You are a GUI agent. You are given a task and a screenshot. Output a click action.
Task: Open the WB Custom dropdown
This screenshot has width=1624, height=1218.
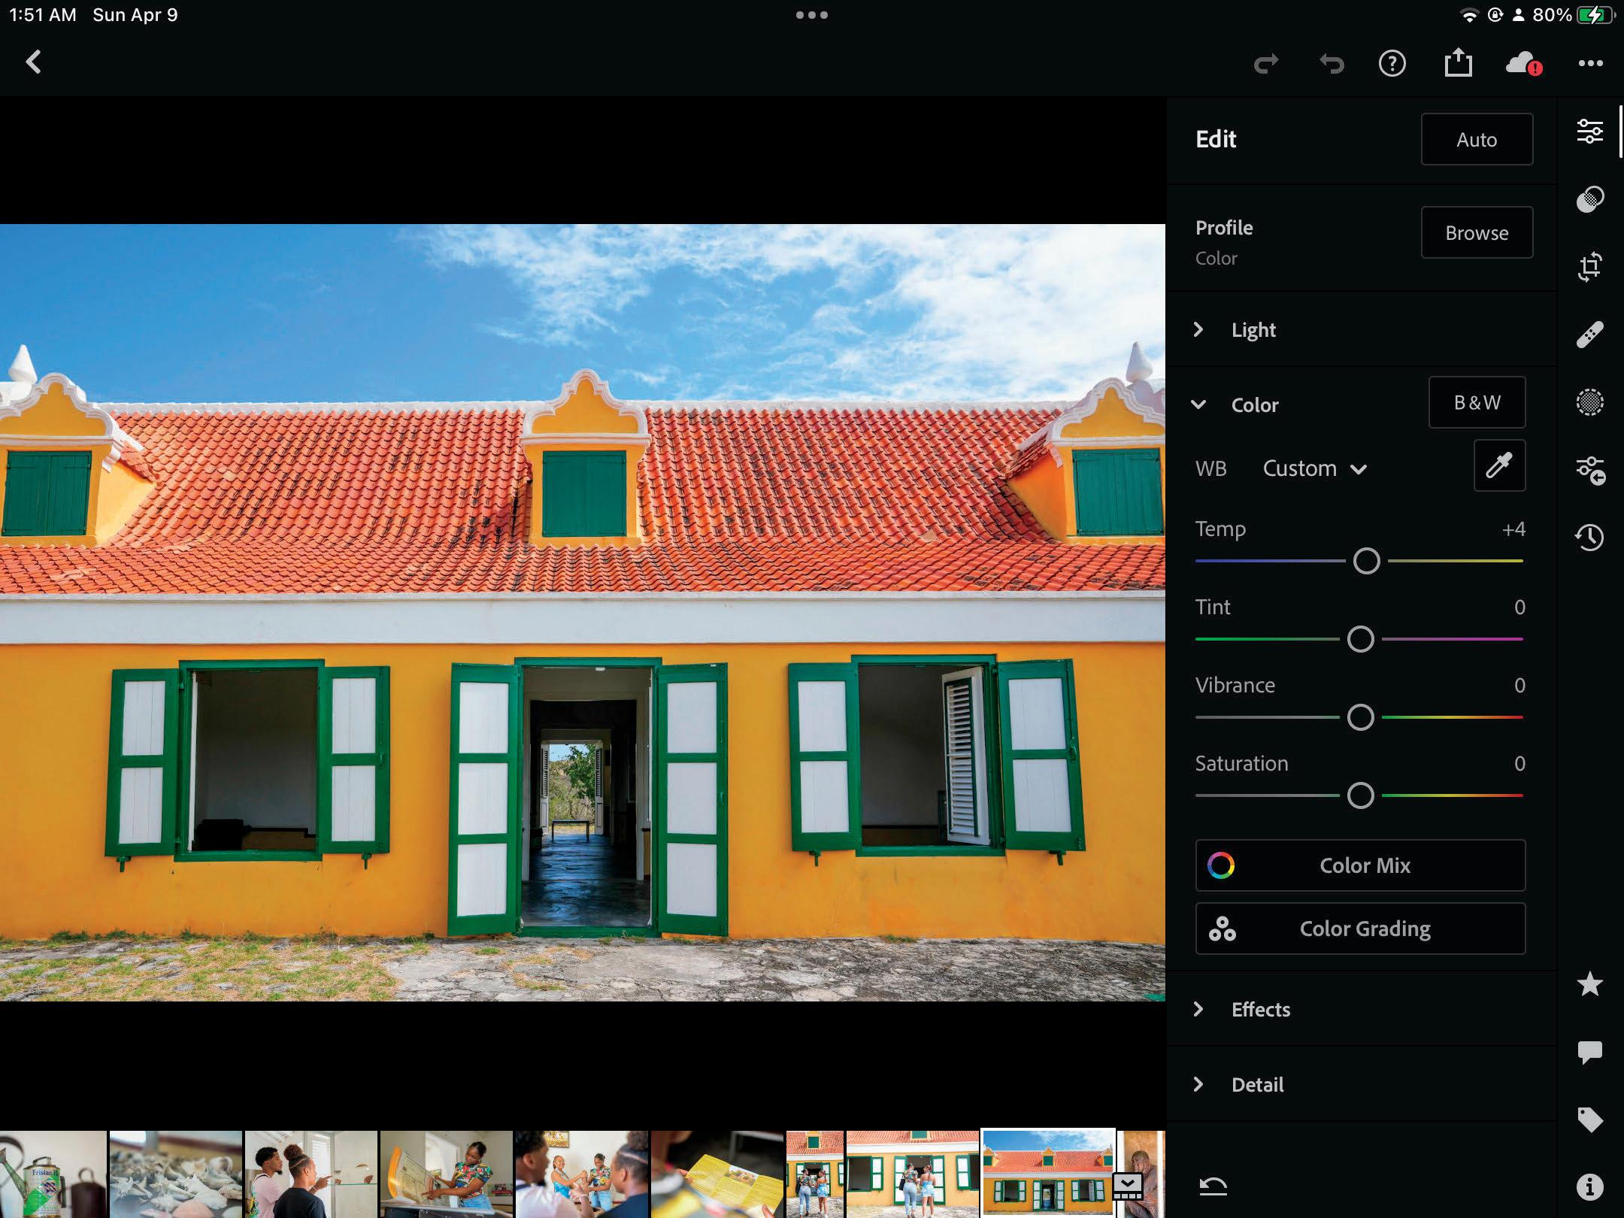pyautogui.click(x=1314, y=468)
